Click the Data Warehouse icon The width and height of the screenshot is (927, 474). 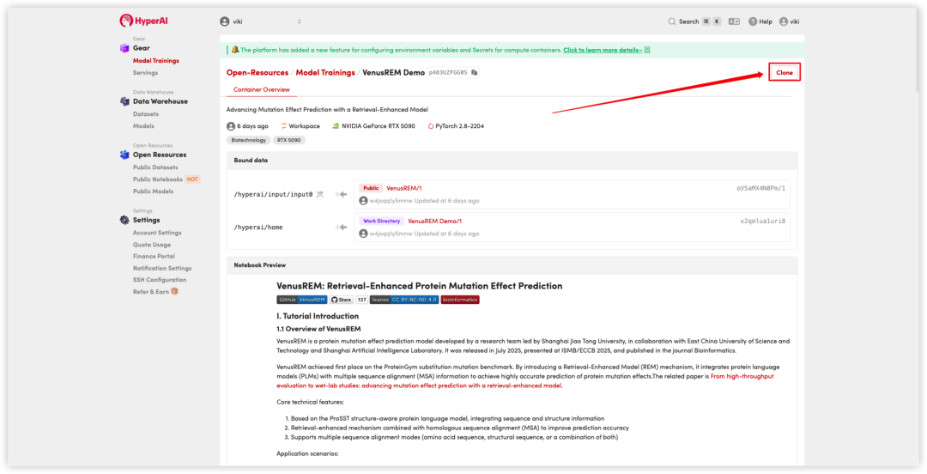pyautogui.click(x=124, y=101)
